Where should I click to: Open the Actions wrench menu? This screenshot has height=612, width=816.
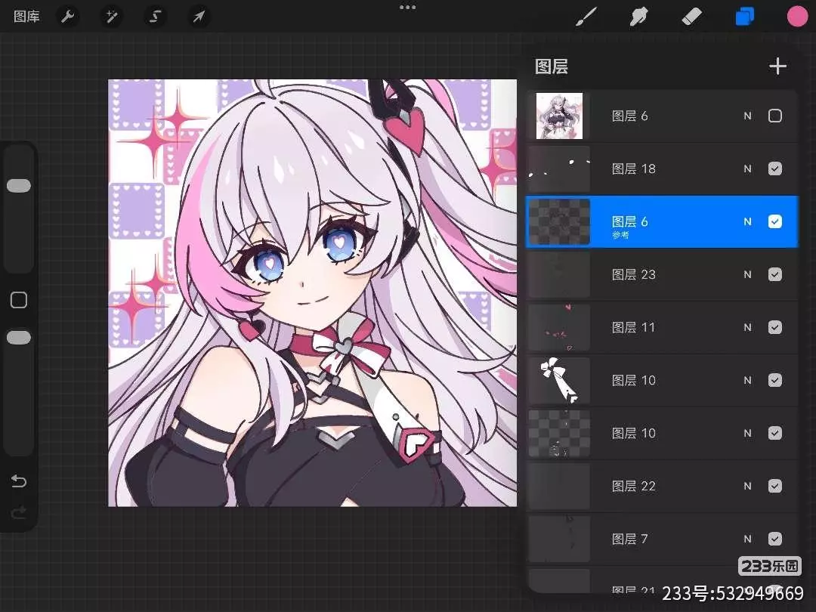coord(68,17)
